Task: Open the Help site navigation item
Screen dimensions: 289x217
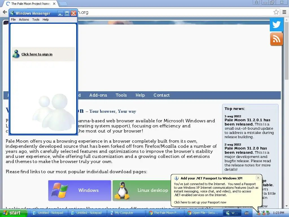Action: pos(140,95)
